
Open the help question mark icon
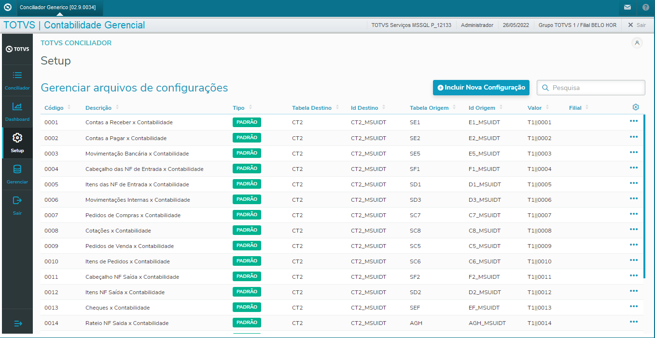tap(646, 7)
